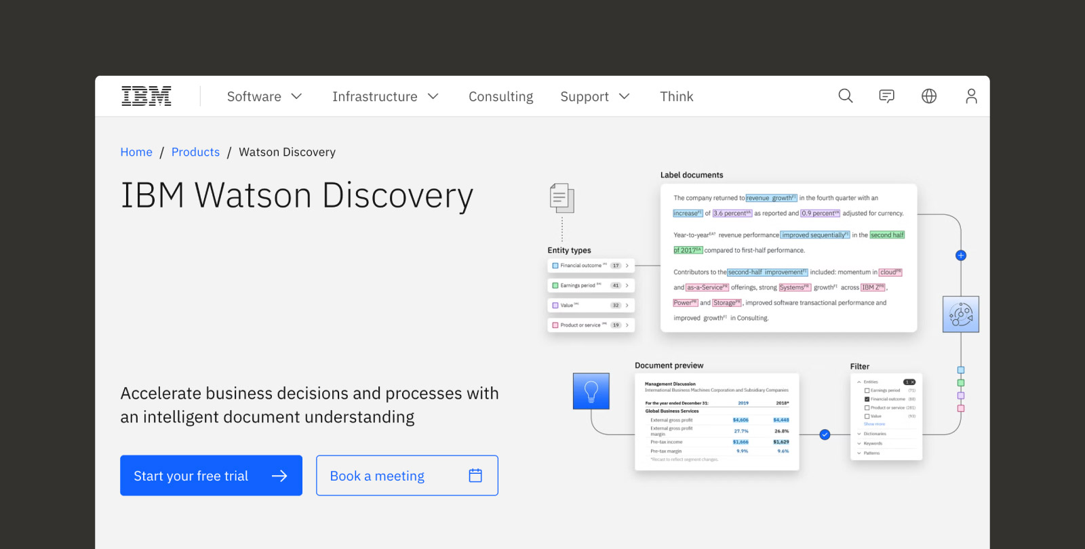Click the IBM logo

tap(146, 96)
